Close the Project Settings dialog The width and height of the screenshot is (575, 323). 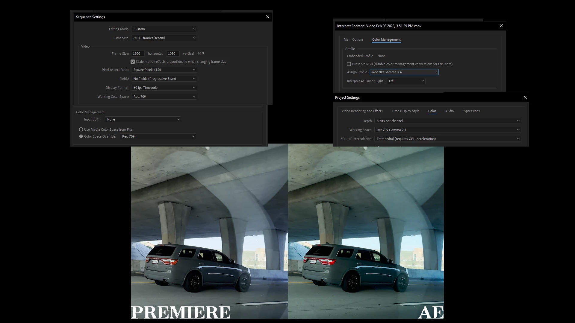pyautogui.click(x=525, y=97)
